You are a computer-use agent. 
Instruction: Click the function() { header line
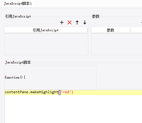tap(15, 77)
